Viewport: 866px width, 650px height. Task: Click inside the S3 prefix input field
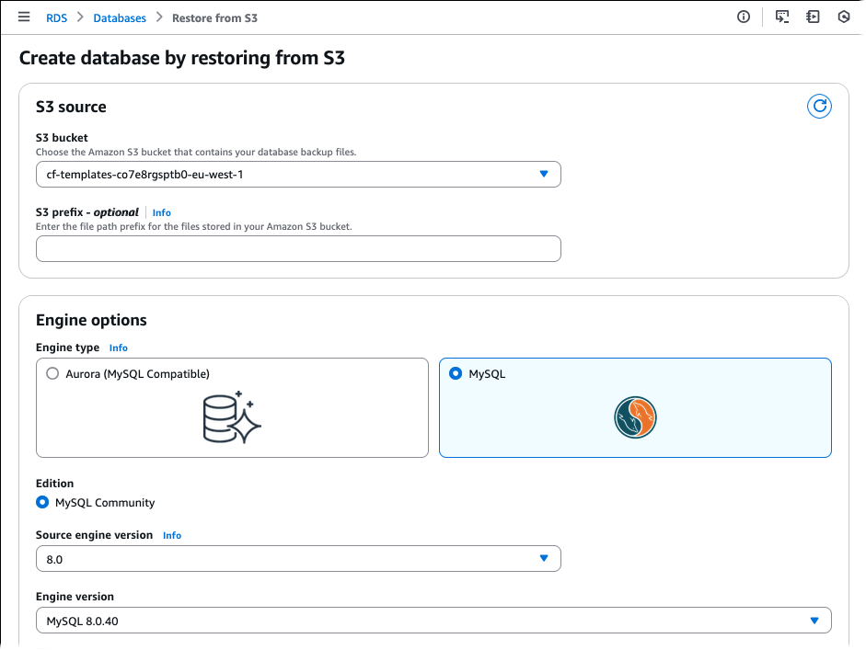[x=297, y=248]
